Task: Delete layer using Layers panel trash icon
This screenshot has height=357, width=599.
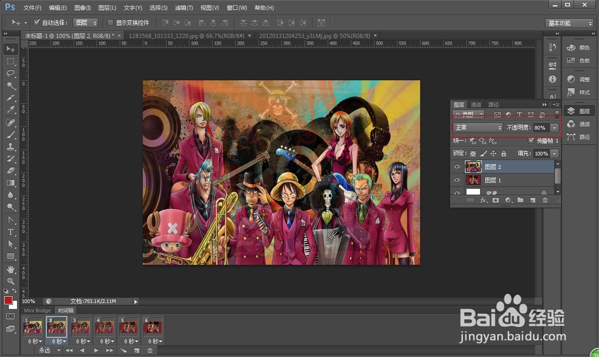Action: 545,200
